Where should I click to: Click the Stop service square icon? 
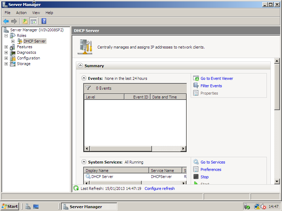coord(196,177)
